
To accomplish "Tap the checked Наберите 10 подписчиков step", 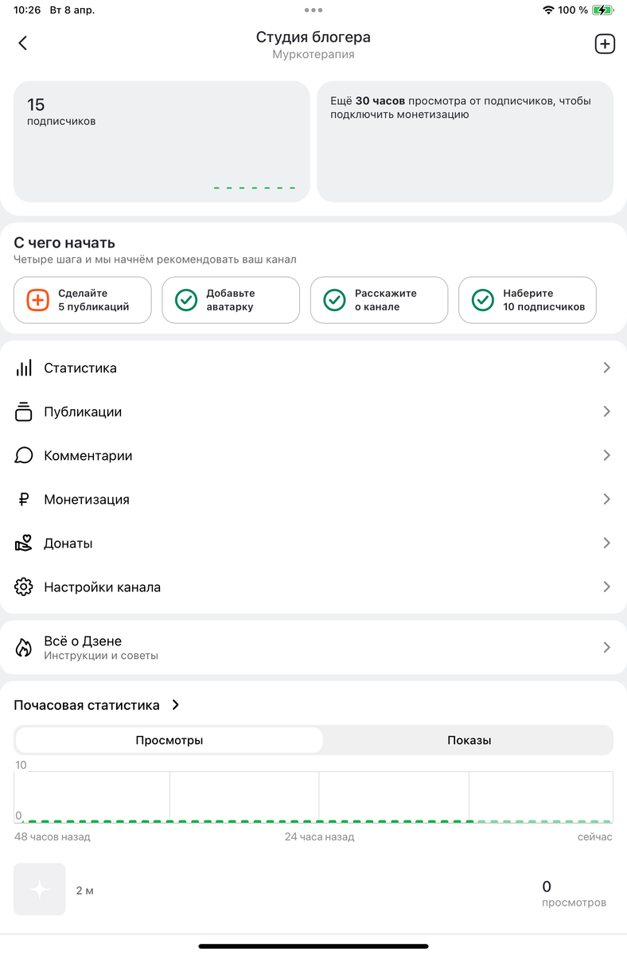I will [x=527, y=300].
